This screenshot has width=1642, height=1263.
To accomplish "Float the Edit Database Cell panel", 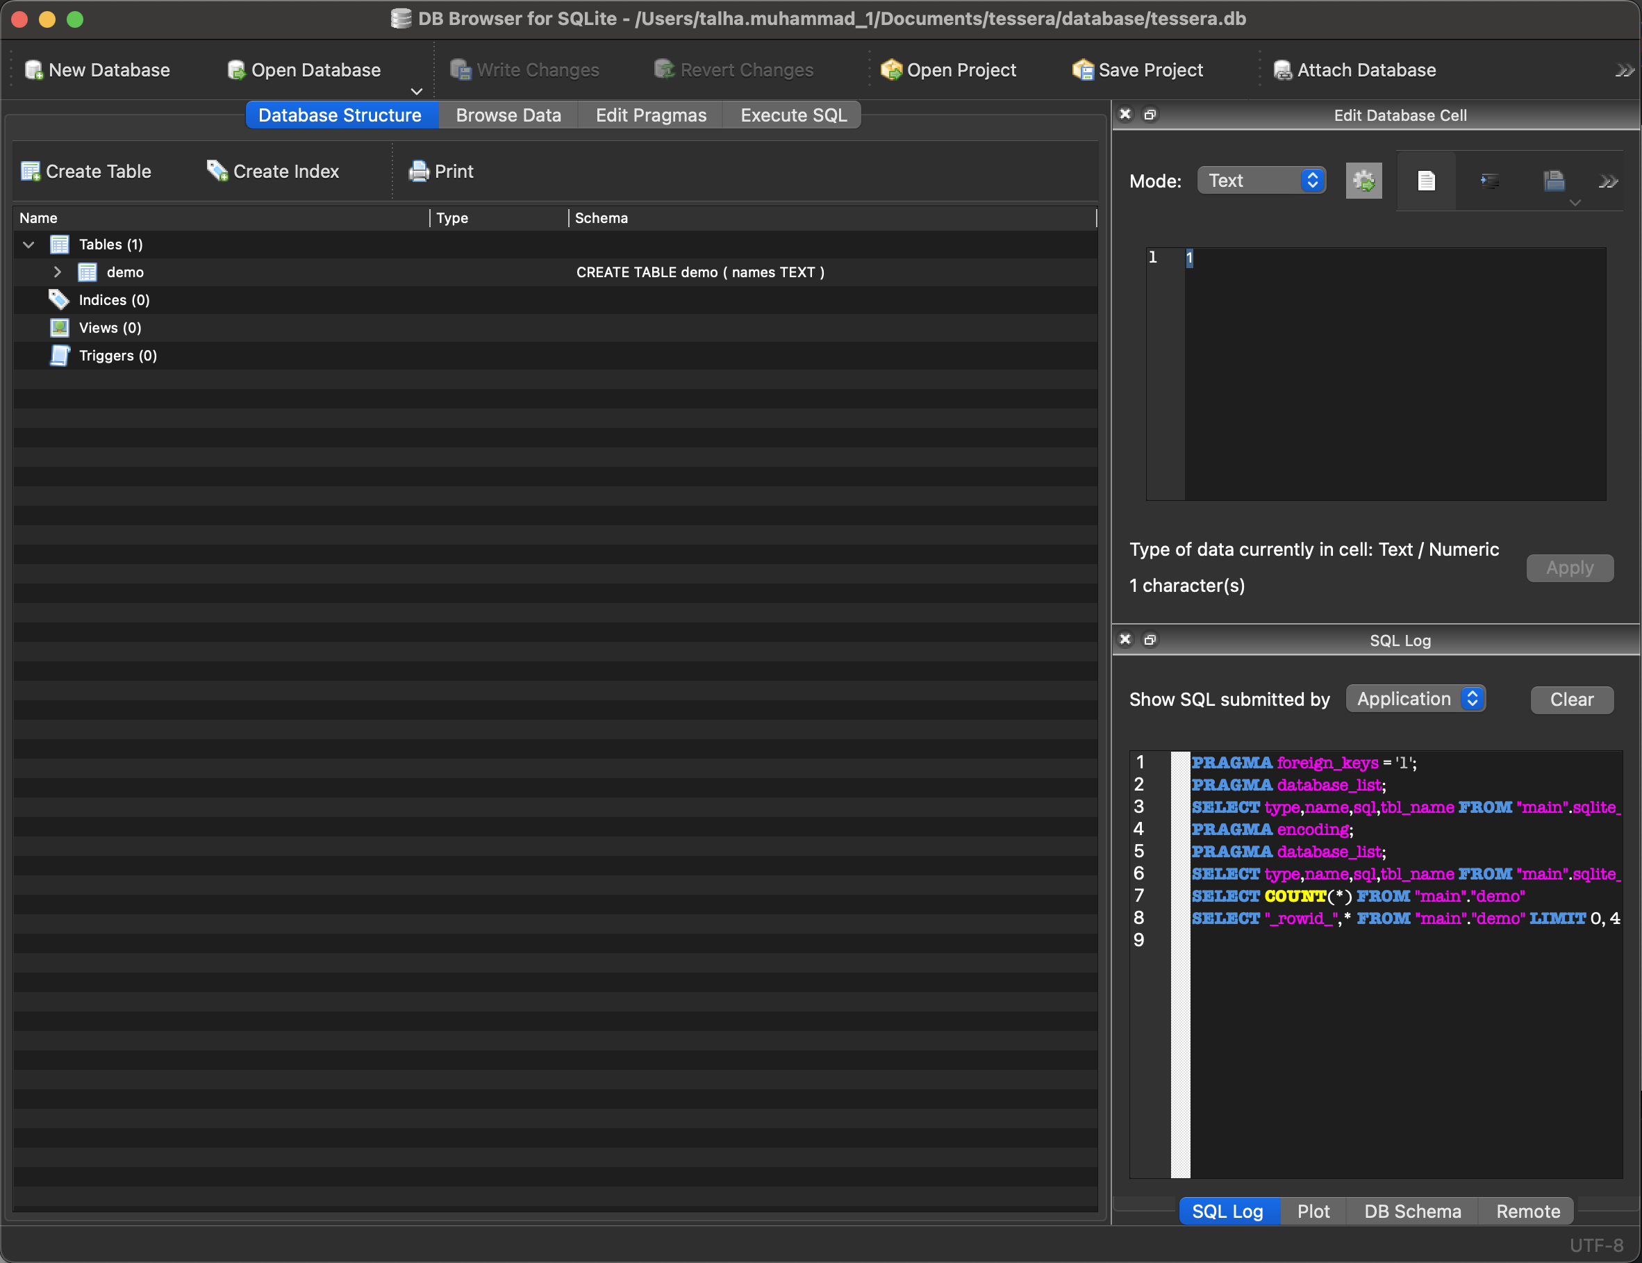I will pyautogui.click(x=1150, y=115).
